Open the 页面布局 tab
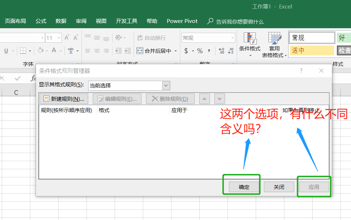This screenshot has height=220, width=351. pos(16,21)
